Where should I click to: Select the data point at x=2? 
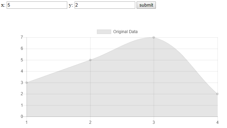[90, 60]
